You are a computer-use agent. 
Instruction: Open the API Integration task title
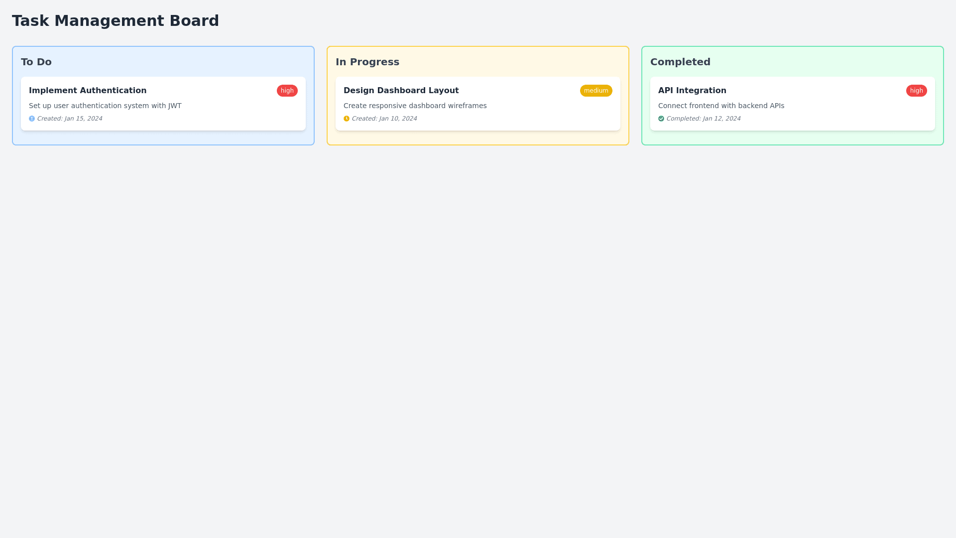coord(692,91)
